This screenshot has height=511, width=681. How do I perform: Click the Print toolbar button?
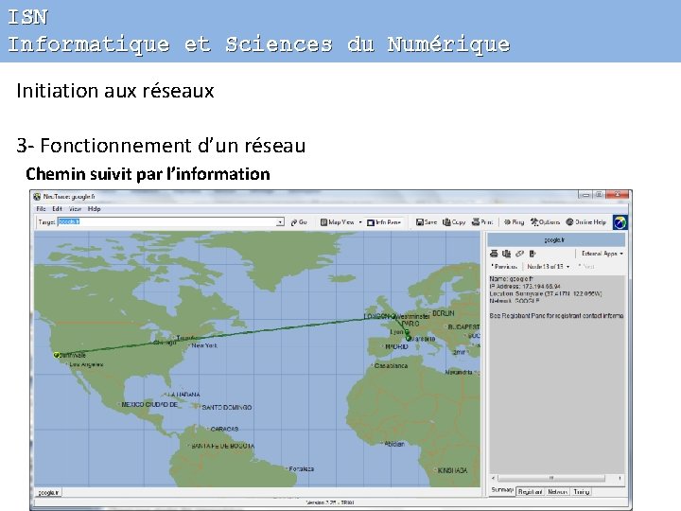[482, 222]
